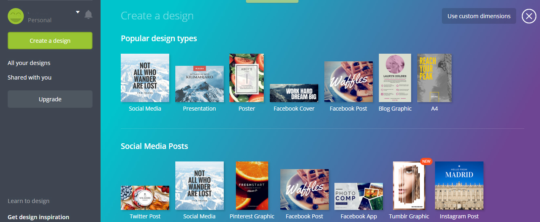The width and height of the screenshot is (540, 222).
Task: Click the Tumblr Graphic label text
Action: 409,216
